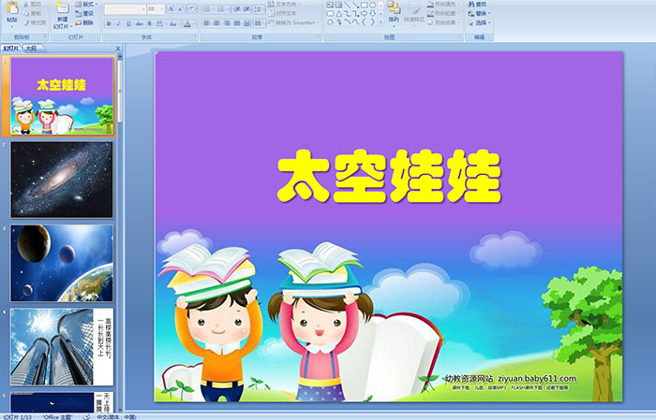
Task: Select the galaxy slide 2 thumbnail
Action: tap(62, 180)
